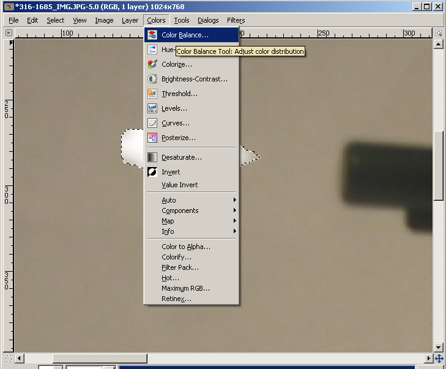This screenshot has height=369, width=446.
Task: Click the Posterize icon
Action: click(x=152, y=138)
